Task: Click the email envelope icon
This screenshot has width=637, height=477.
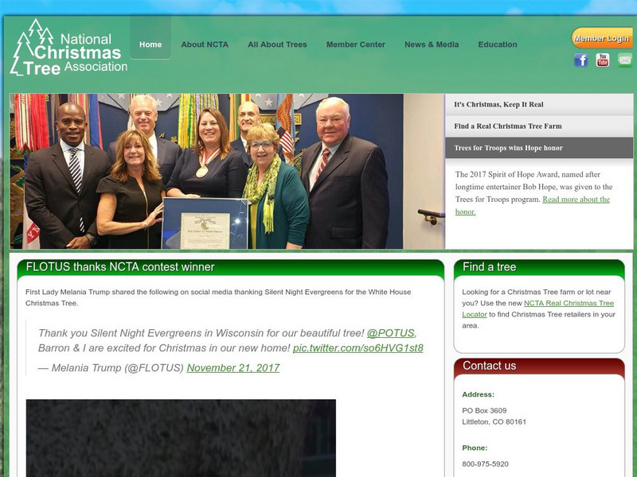Action: coord(625,60)
